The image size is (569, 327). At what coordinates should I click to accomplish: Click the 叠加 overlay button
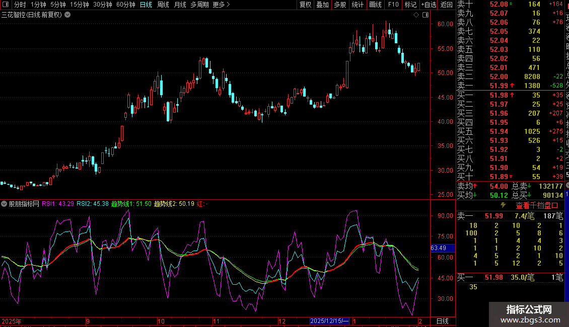click(x=323, y=5)
